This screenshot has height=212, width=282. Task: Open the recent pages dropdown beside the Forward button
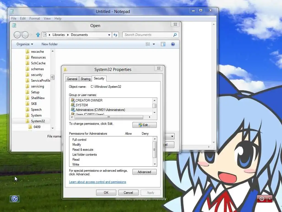[31, 35]
